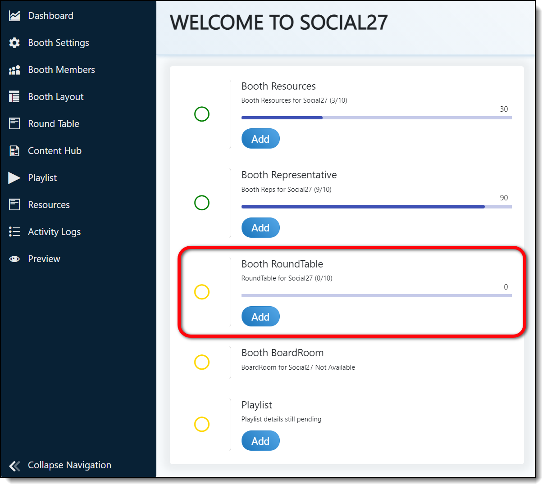The width and height of the screenshot is (547, 489).
Task: Open the Resources menu item
Action: click(x=49, y=205)
